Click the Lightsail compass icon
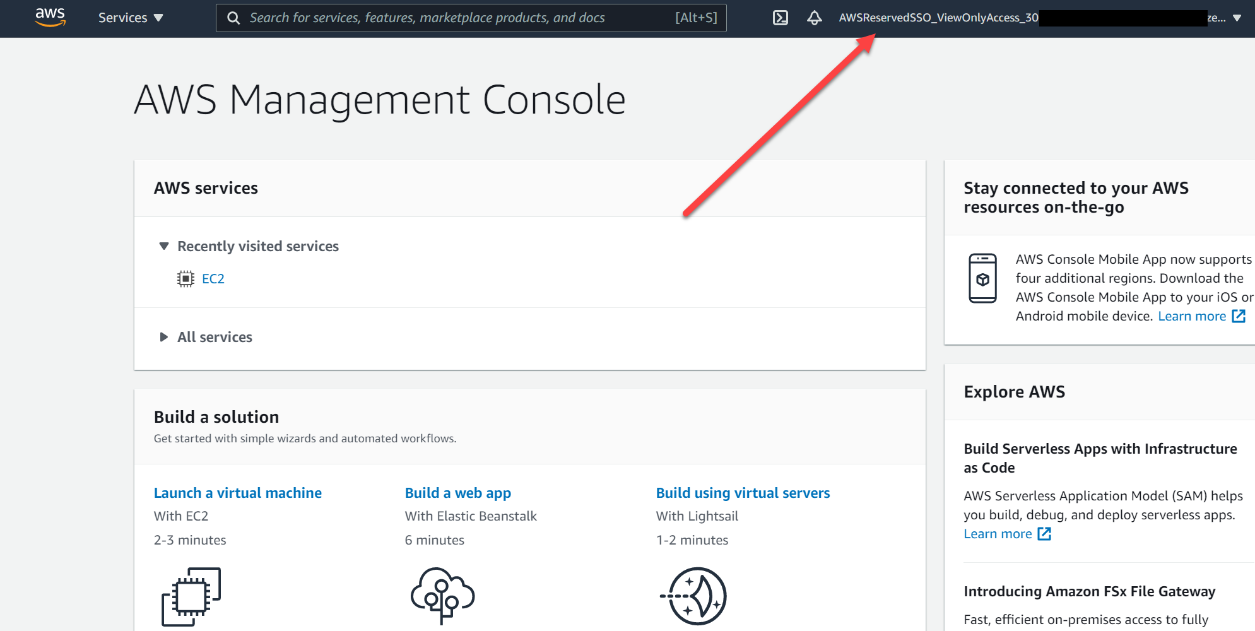 [x=694, y=596]
